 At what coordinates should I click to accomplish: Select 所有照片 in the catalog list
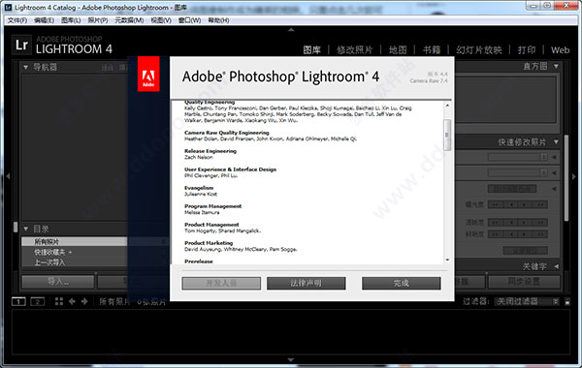point(74,242)
